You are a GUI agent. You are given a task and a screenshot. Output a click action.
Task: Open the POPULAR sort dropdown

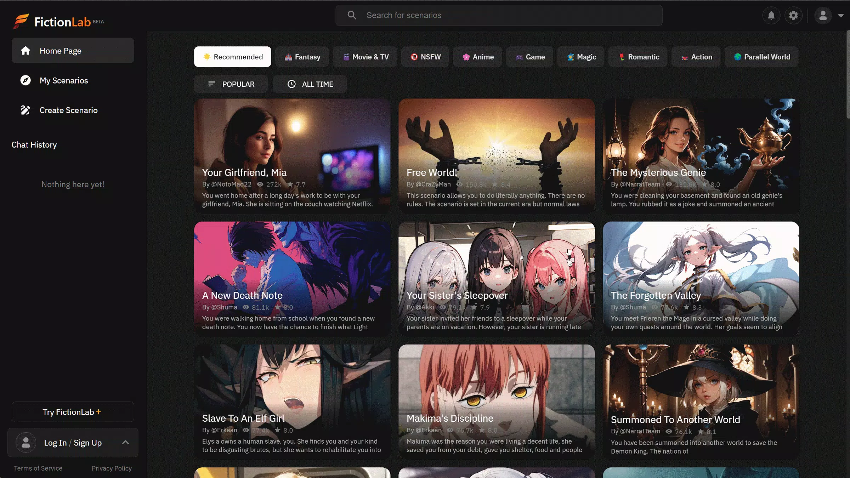click(231, 84)
